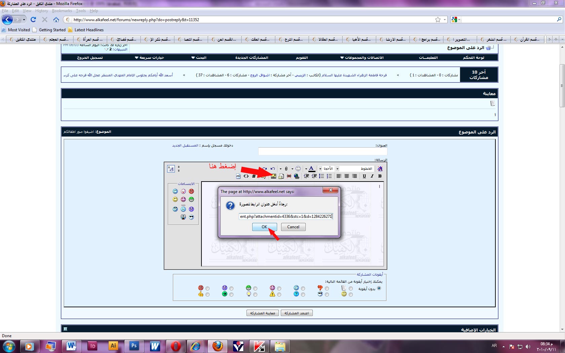
Task: Wrap selection in PHP code tags
Action: (x=238, y=176)
